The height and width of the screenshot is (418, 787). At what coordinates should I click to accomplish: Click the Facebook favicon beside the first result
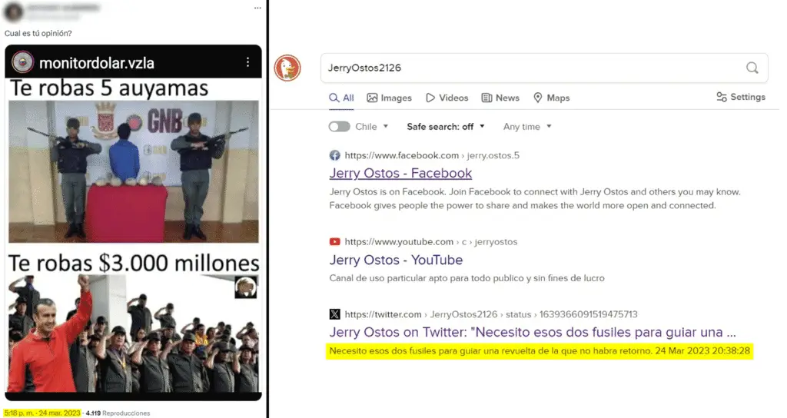coord(334,155)
